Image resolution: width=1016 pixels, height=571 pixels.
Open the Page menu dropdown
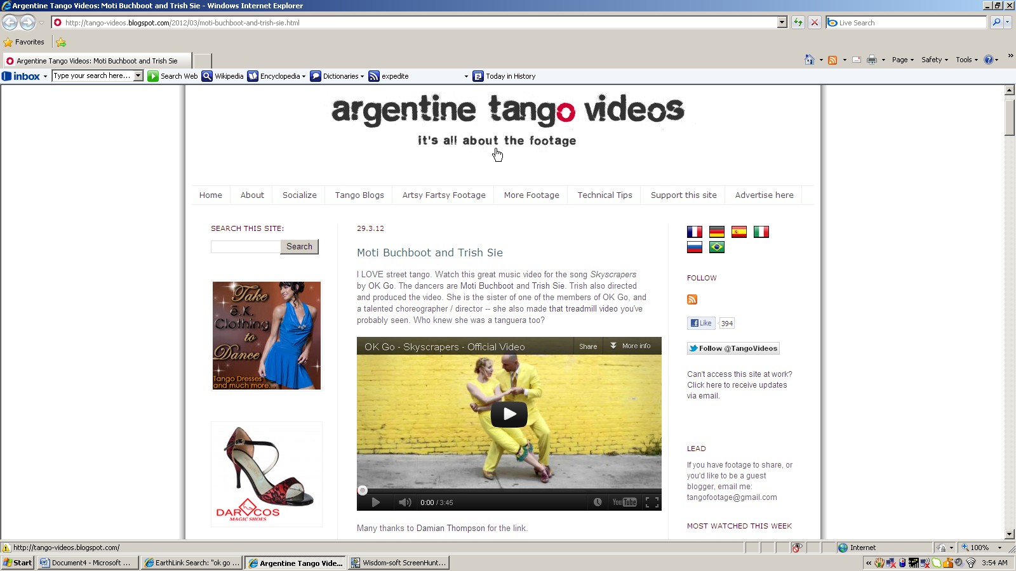[903, 60]
